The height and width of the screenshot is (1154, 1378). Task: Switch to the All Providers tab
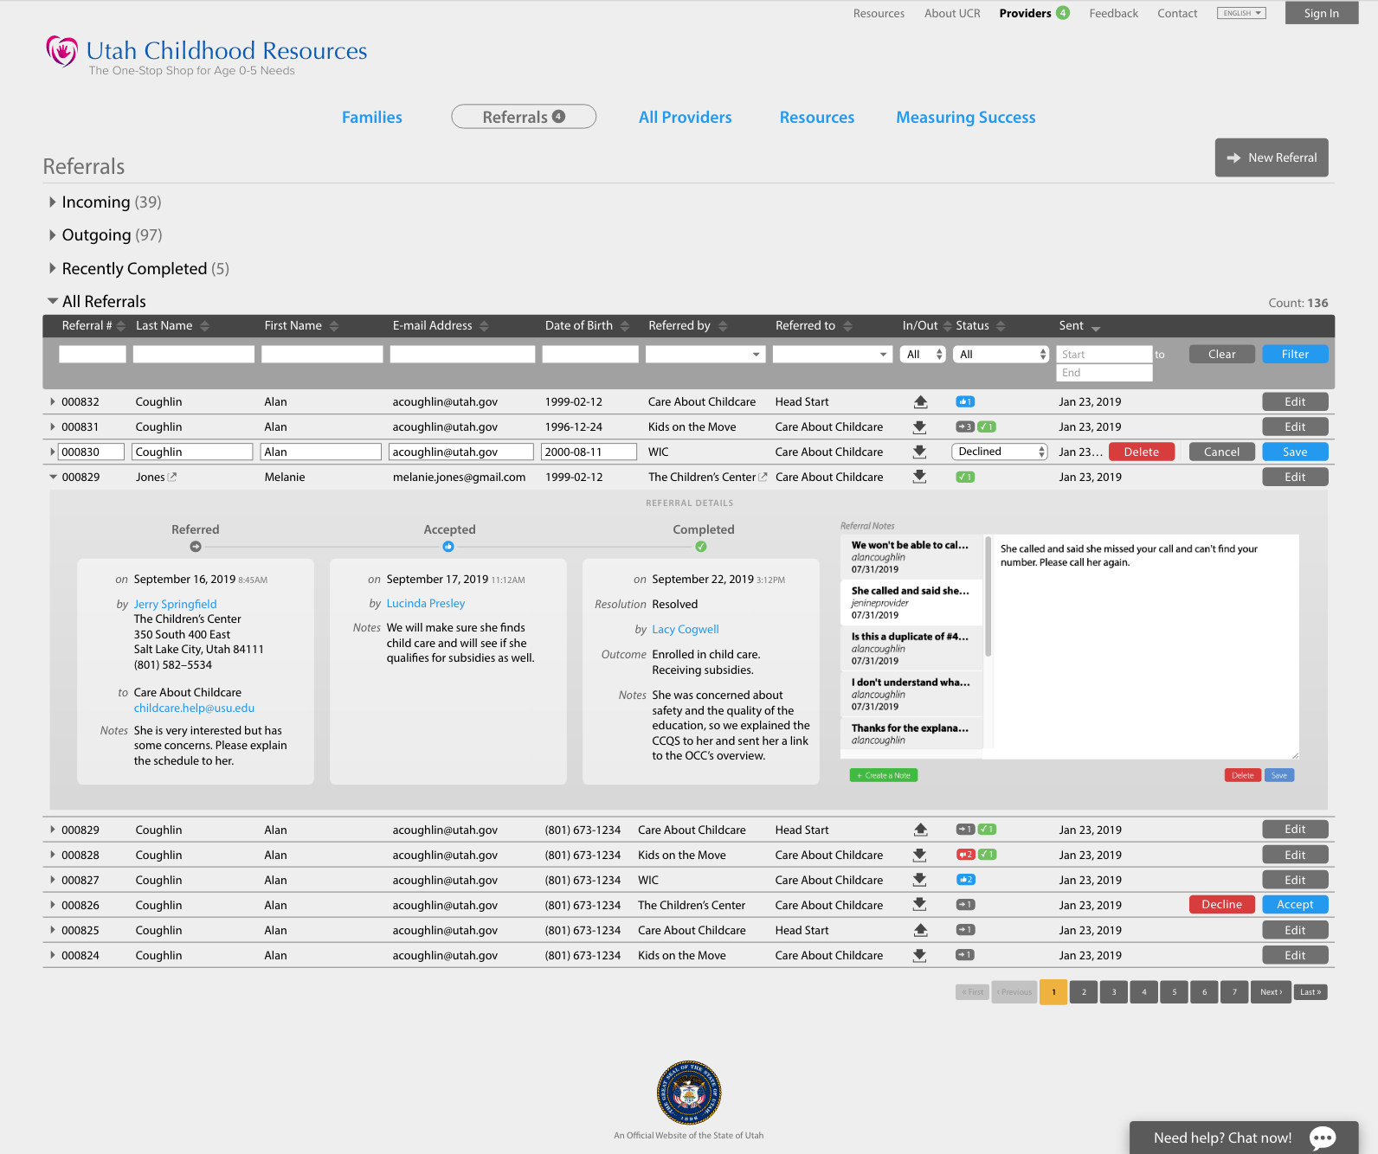point(686,117)
